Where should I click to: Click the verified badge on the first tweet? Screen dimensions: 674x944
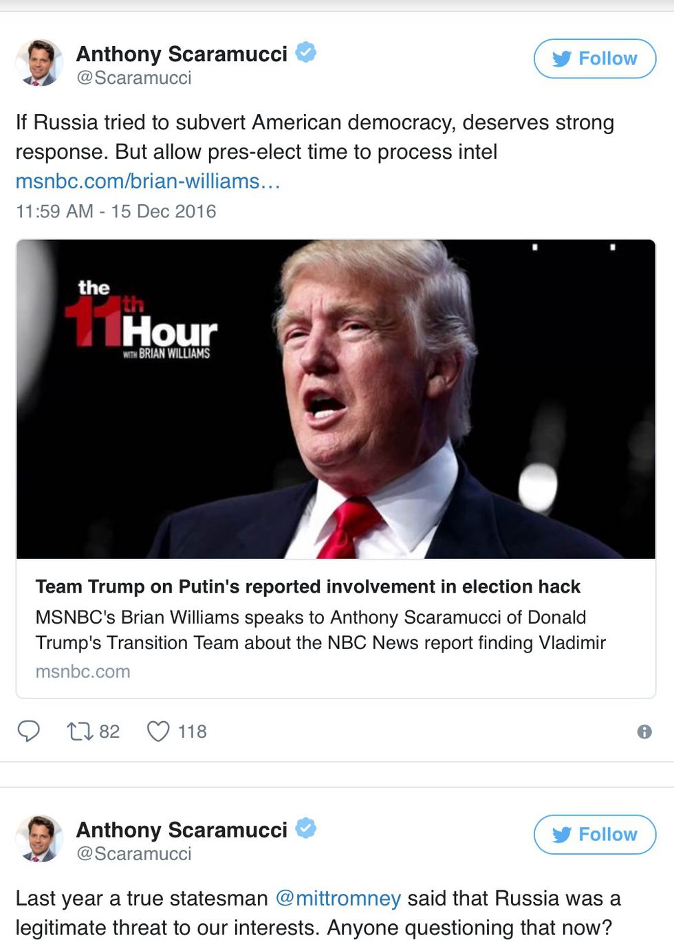306,52
